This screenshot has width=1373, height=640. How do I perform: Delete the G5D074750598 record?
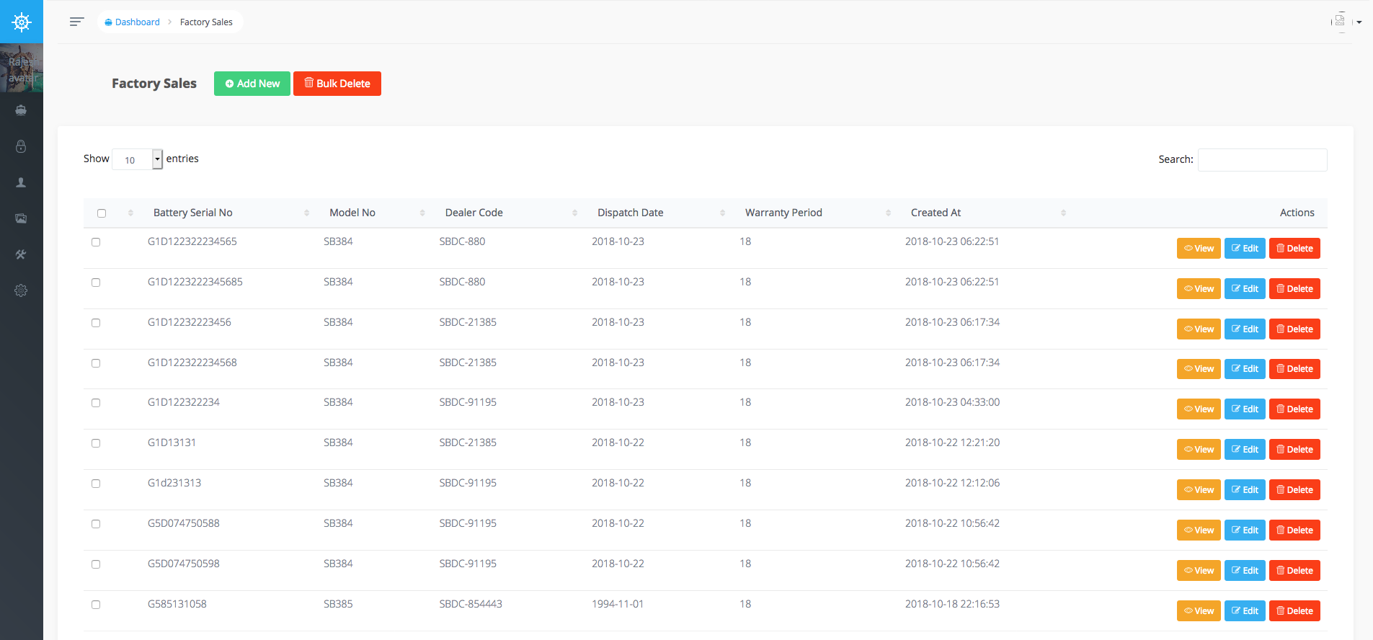click(x=1294, y=571)
